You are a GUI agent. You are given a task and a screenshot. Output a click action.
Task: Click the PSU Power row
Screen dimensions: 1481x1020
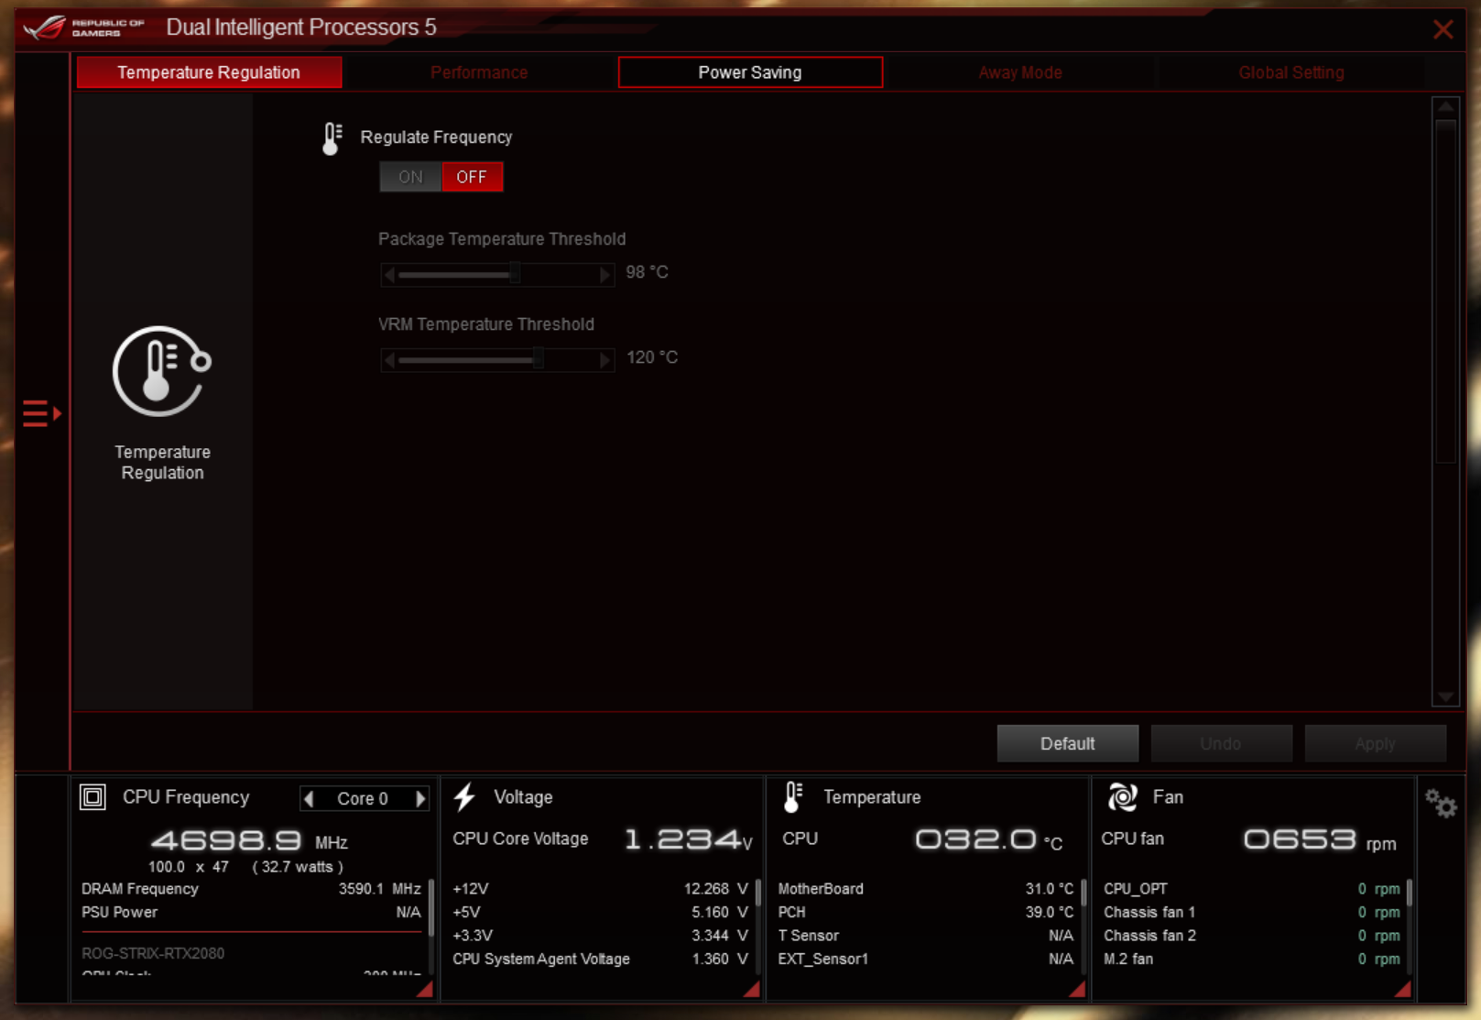click(251, 913)
